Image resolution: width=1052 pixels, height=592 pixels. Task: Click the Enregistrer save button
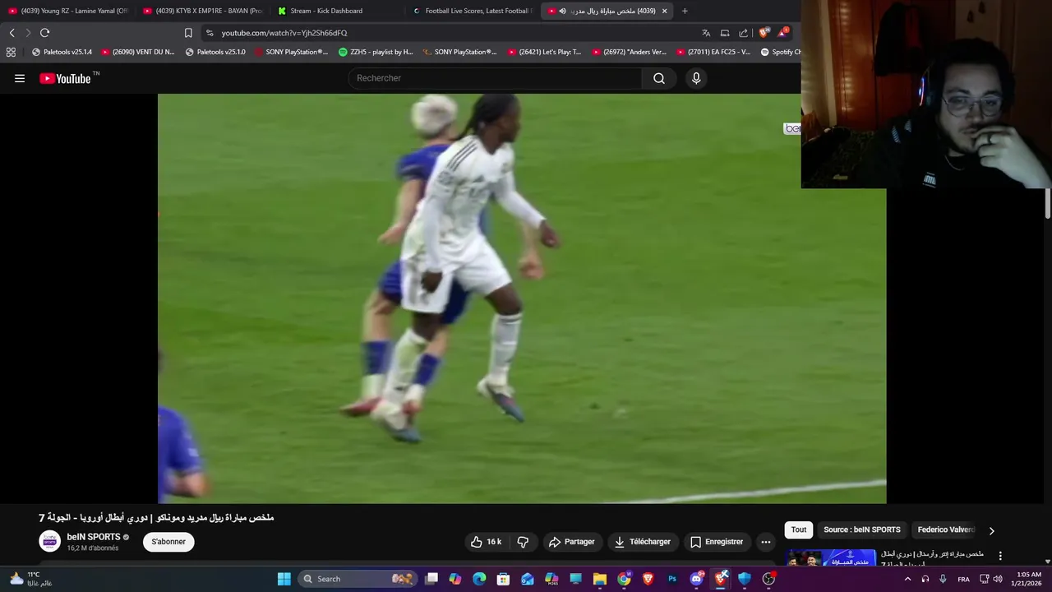click(x=716, y=542)
